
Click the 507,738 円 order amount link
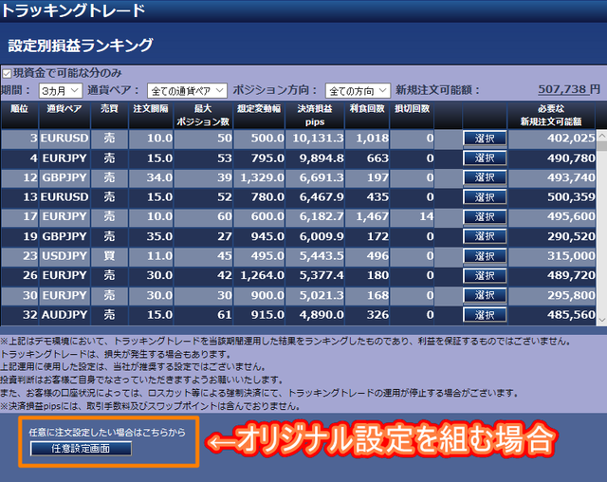(569, 89)
